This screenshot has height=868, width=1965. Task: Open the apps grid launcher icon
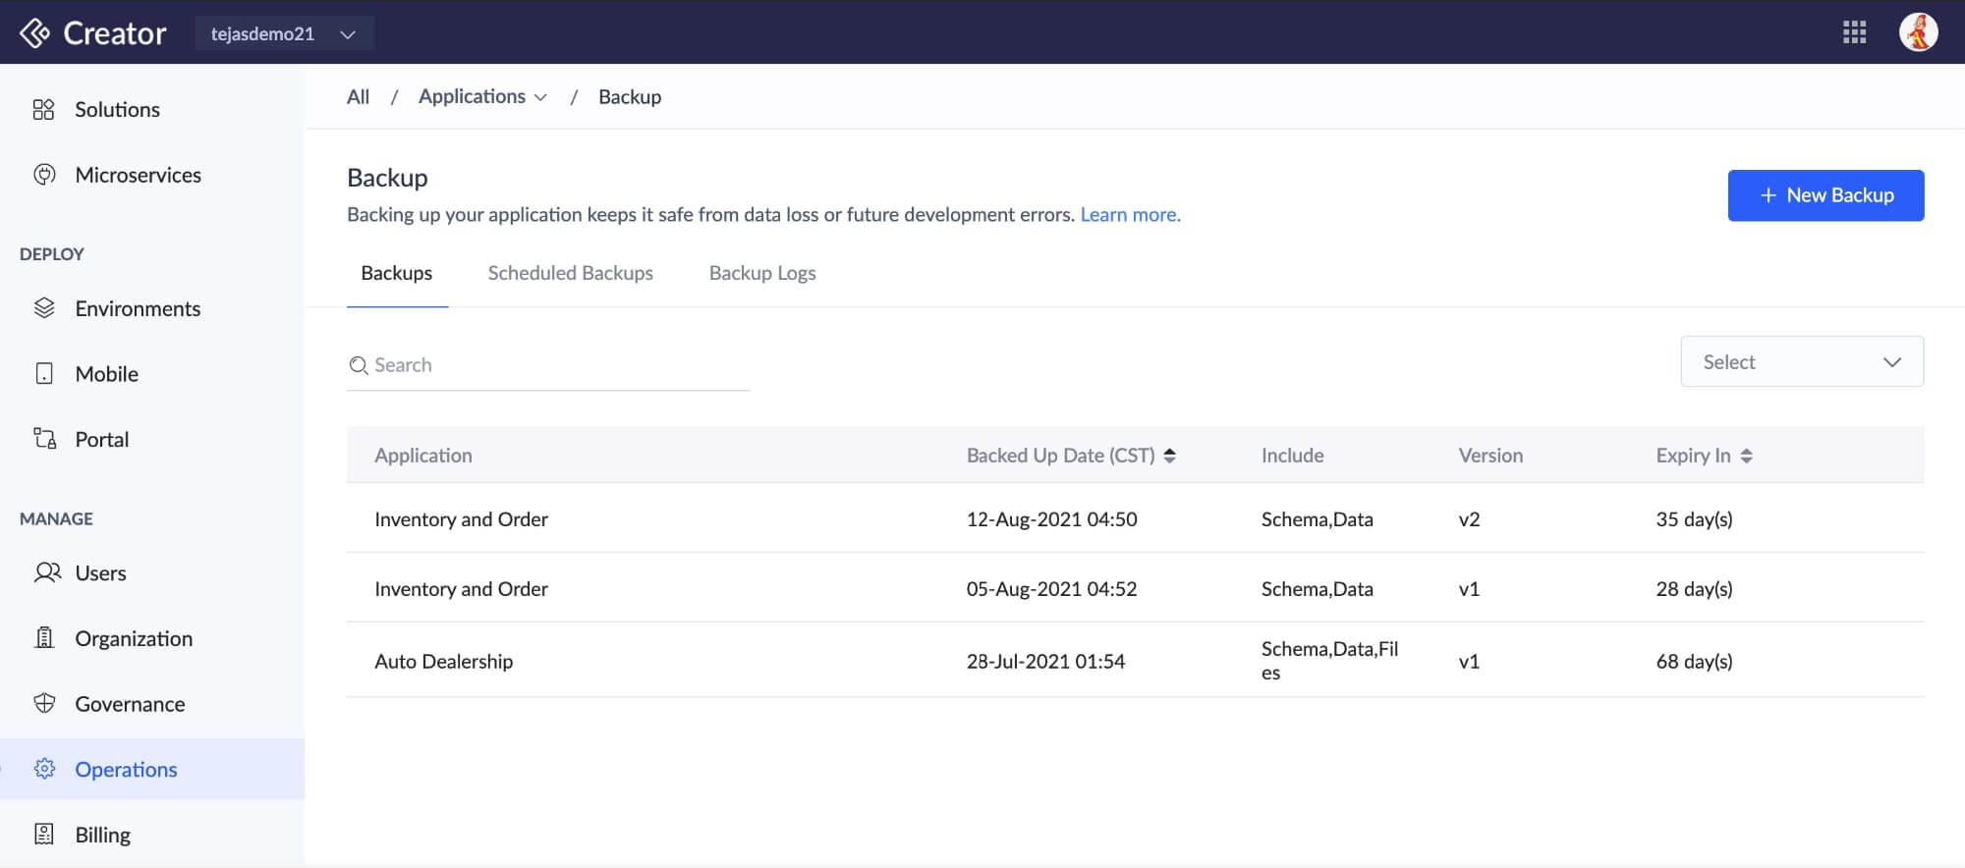tap(1854, 32)
